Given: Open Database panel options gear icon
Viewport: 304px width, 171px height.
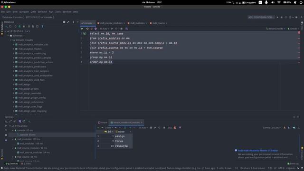Looking at the screenshot, I should tap(64, 22).
